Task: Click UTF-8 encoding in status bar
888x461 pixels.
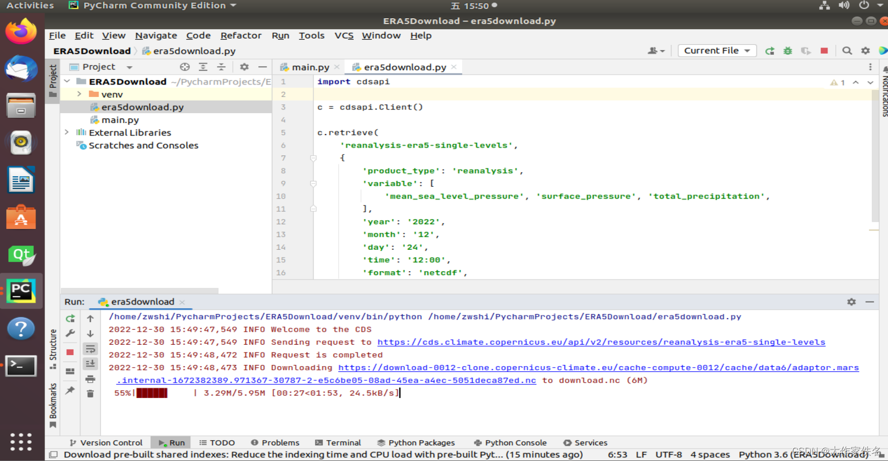Action: coord(668,455)
